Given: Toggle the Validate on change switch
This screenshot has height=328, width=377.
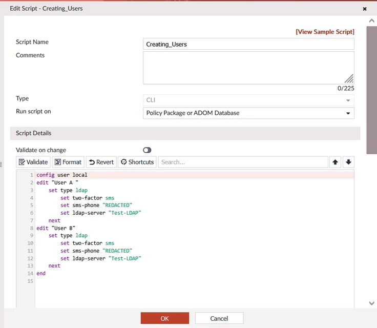Looking at the screenshot, I should pyautogui.click(x=147, y=150).
